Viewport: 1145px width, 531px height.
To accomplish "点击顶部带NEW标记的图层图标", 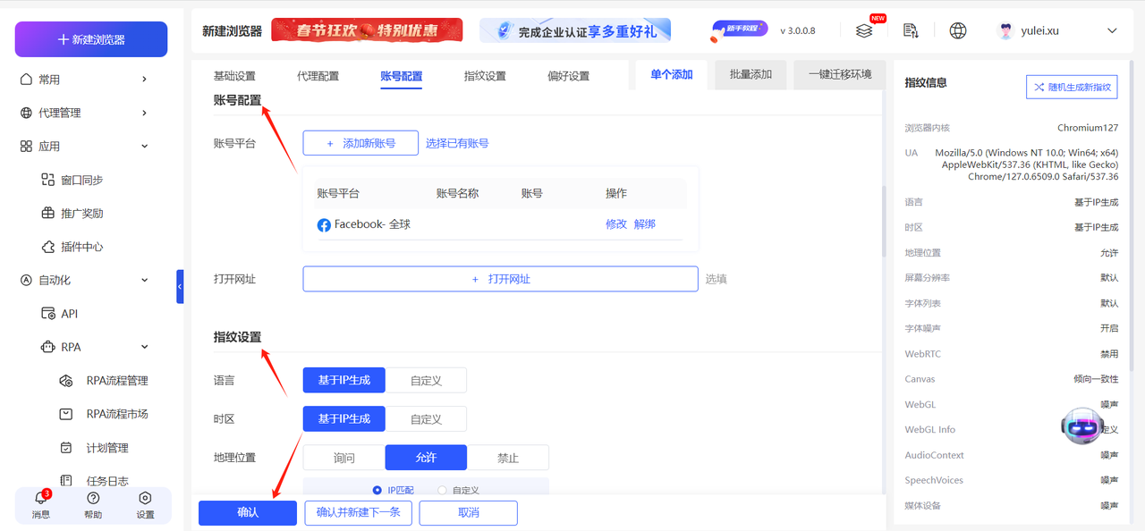I will point(864,29).
